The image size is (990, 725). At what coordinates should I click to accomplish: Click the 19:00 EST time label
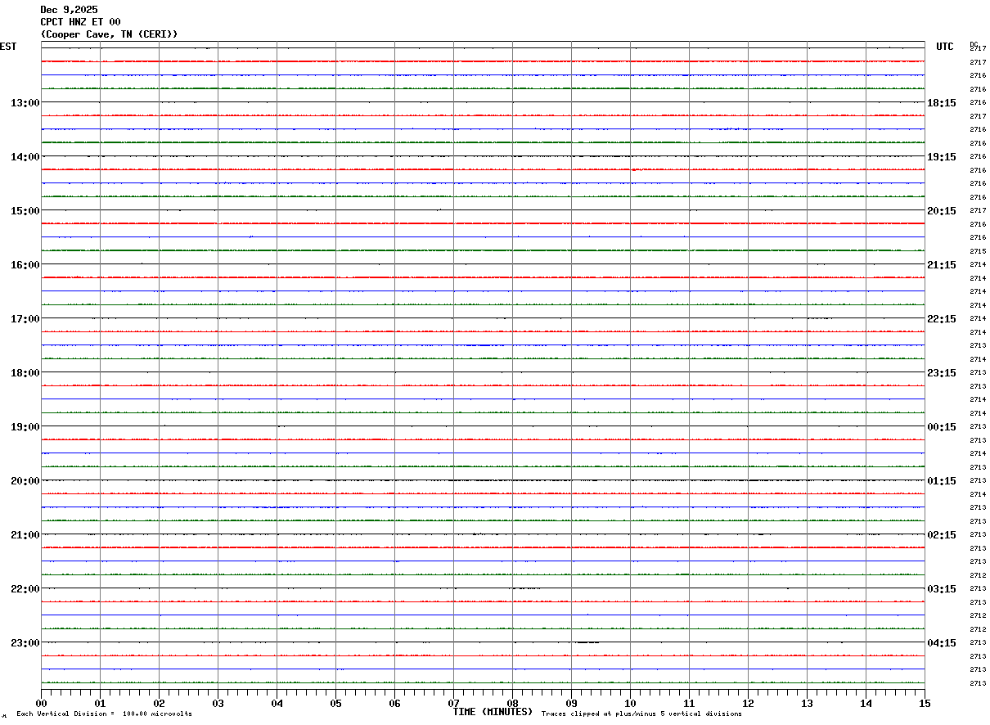click(25, 426)
